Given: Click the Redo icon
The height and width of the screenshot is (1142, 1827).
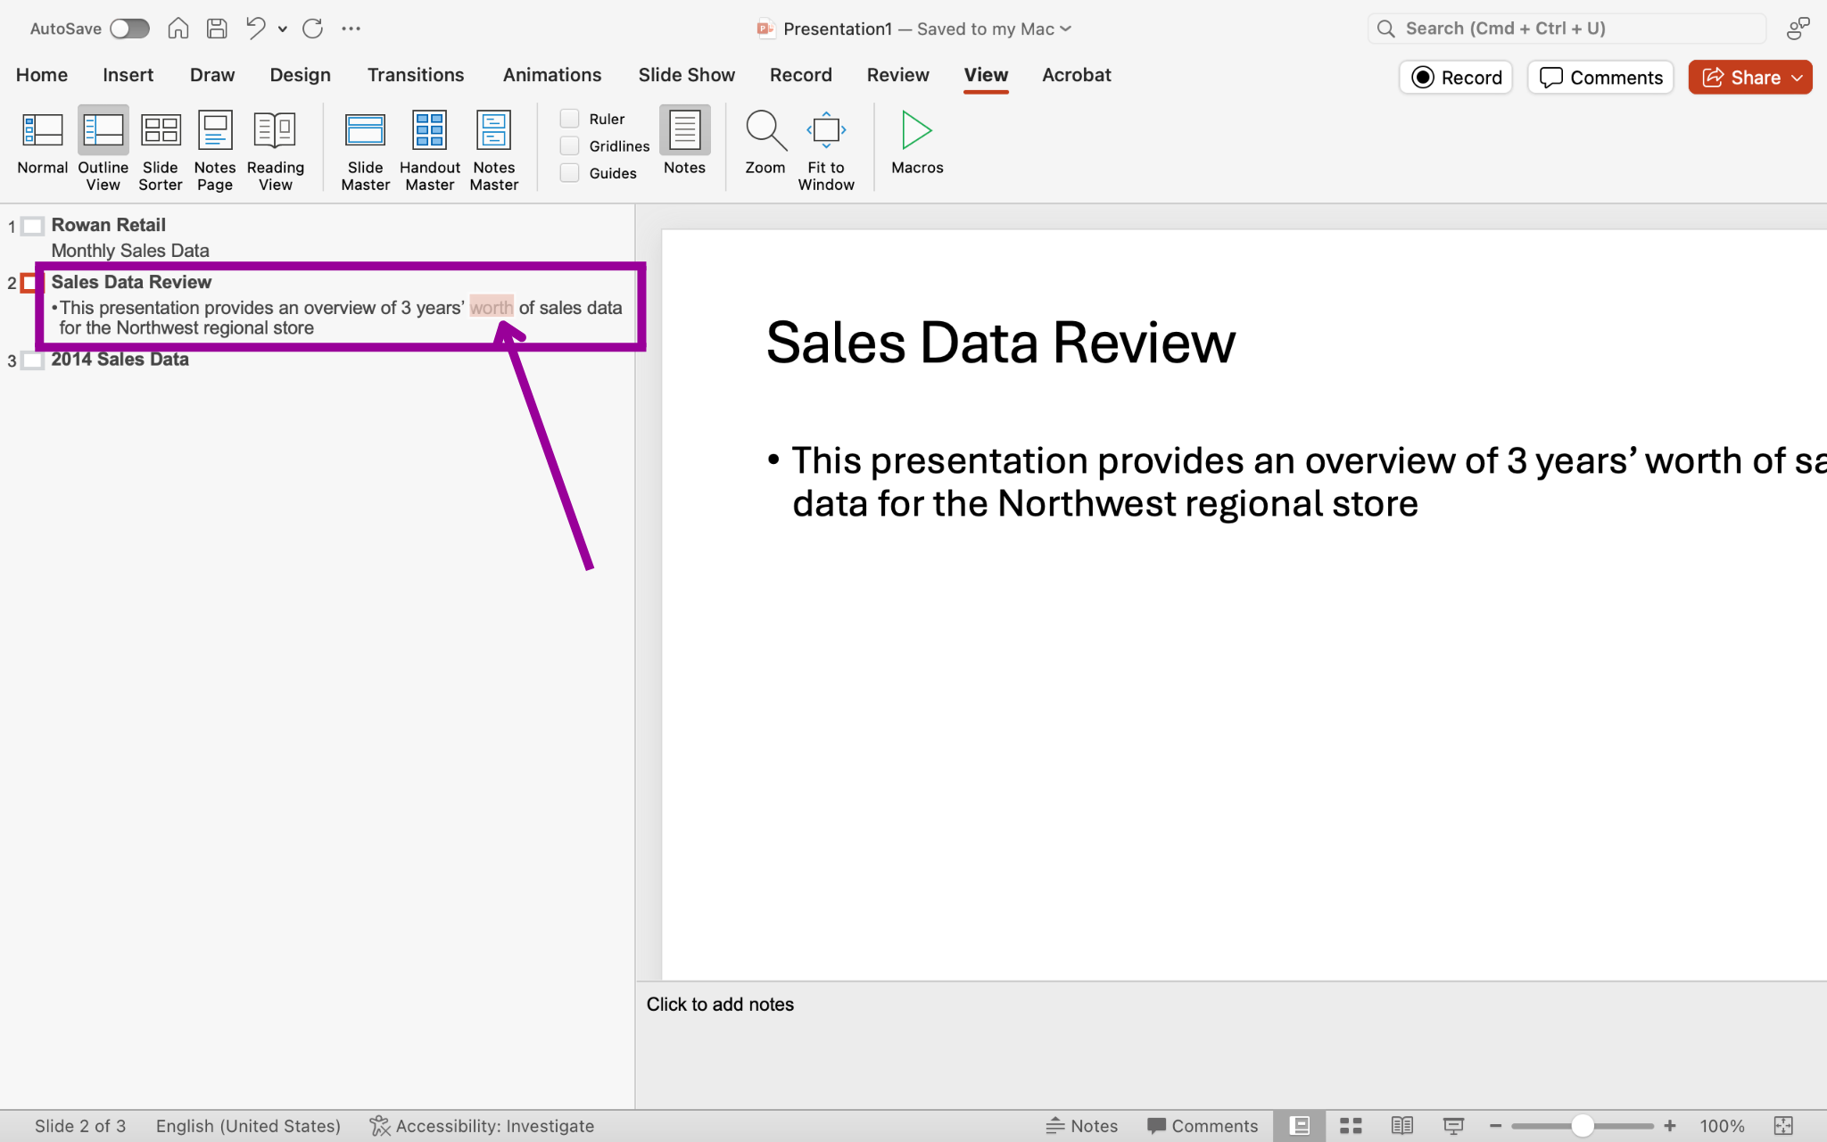Looking at the screenshot, I should click(x=312, y=29).
